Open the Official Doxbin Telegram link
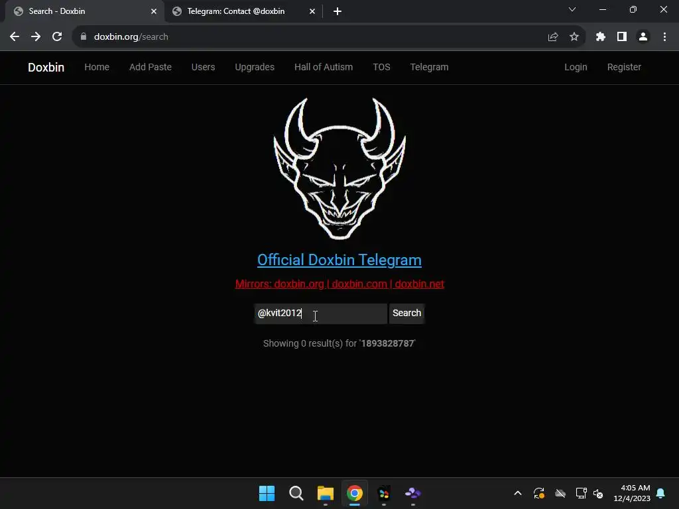The width and height of the screenshot is (679, 509). pyautogui.click(x=339, y=260)
